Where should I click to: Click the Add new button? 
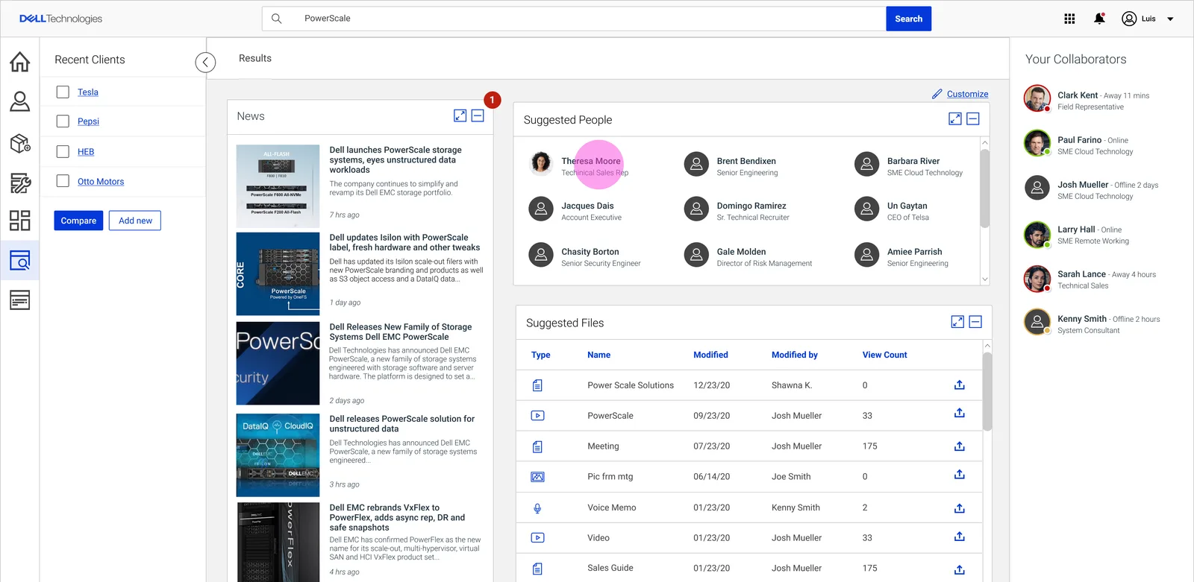[135, 221]
